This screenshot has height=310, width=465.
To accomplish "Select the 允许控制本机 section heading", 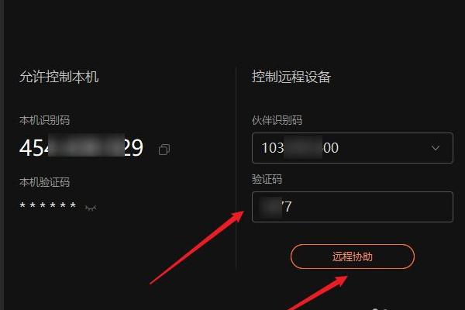I will click(59, 77).
